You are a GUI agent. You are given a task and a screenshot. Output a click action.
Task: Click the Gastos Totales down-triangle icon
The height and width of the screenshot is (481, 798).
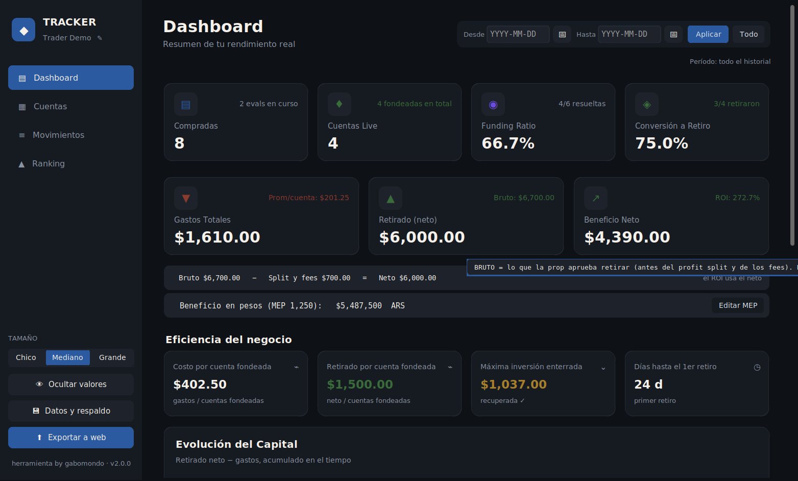(x=186, y=198)
